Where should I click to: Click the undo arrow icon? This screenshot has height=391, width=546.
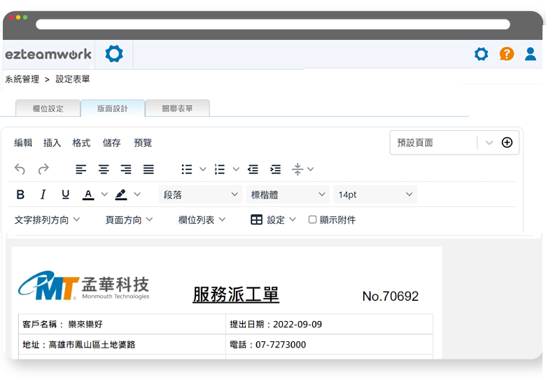20,169
